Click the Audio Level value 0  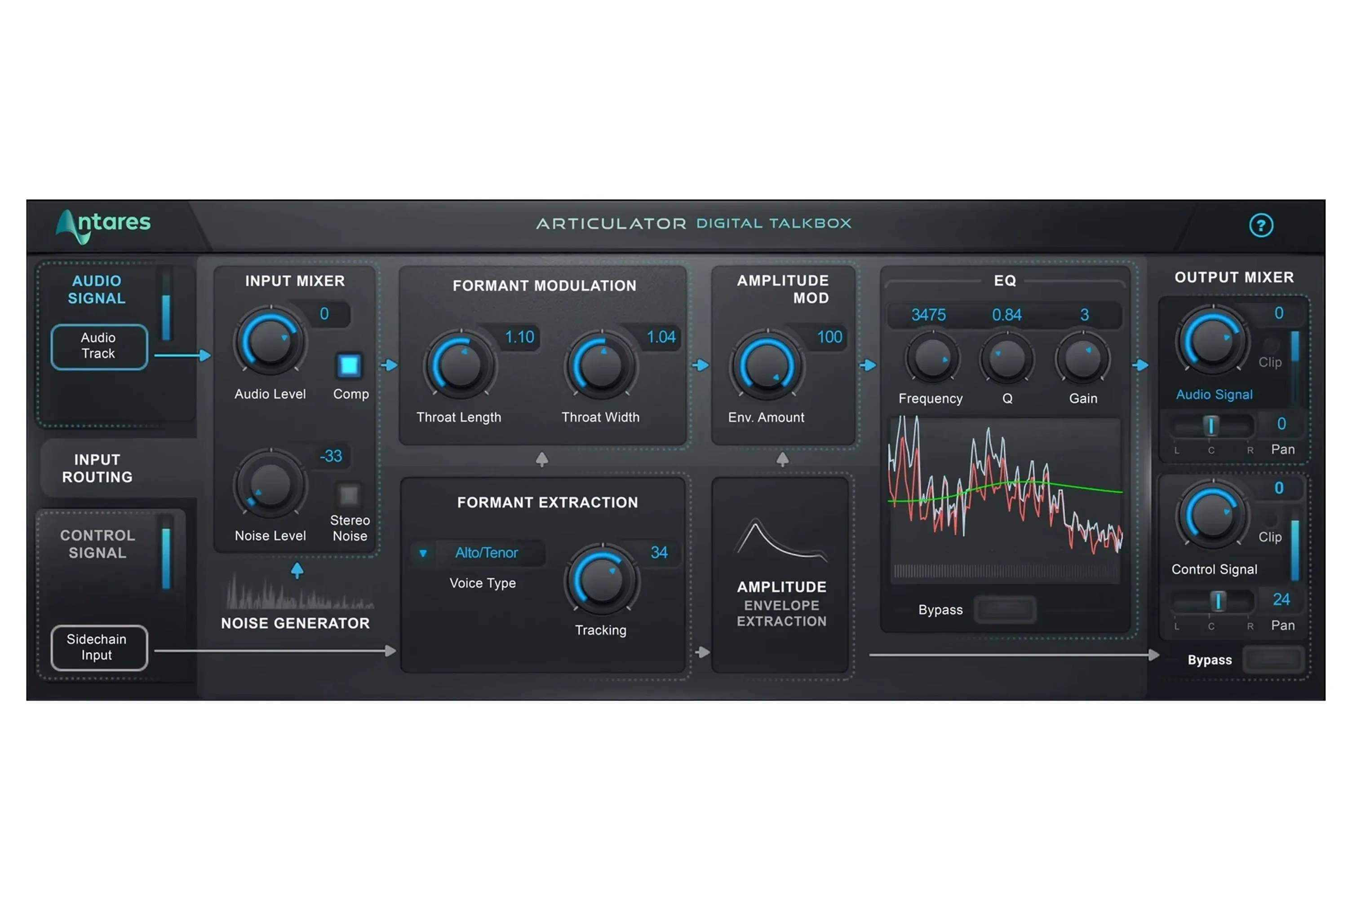pos(324,314)
